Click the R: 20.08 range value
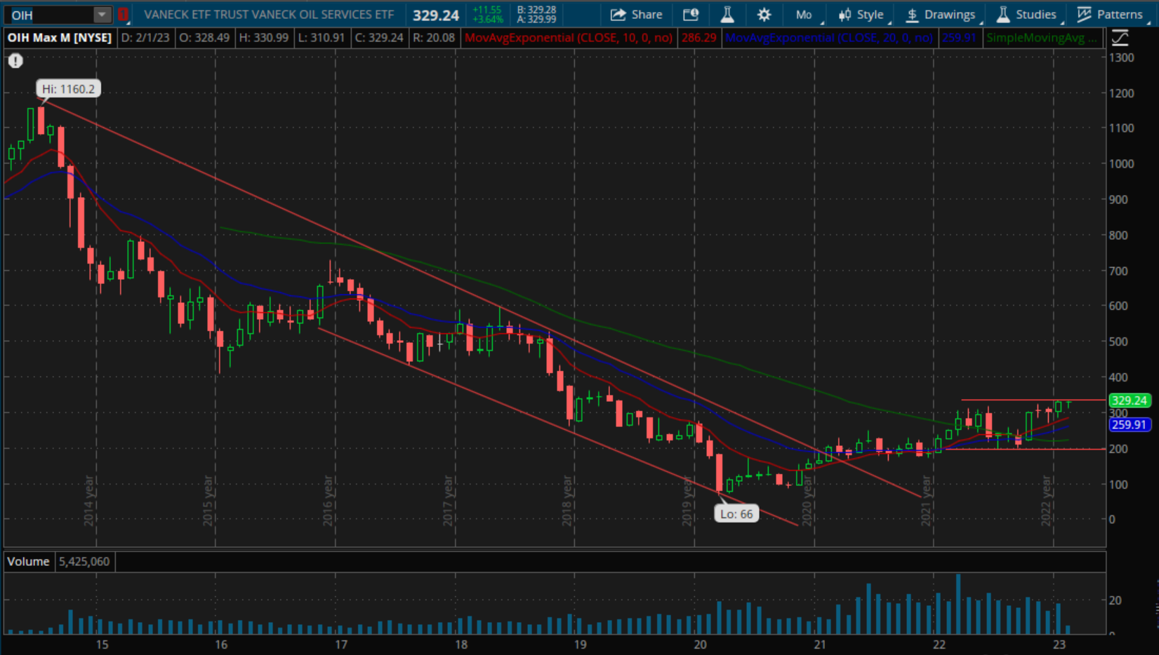 (x=433, y=38)
